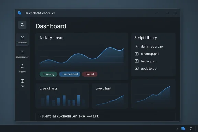
Task: Select backup.sh in Script Library
Action: [x=148, y=61]
